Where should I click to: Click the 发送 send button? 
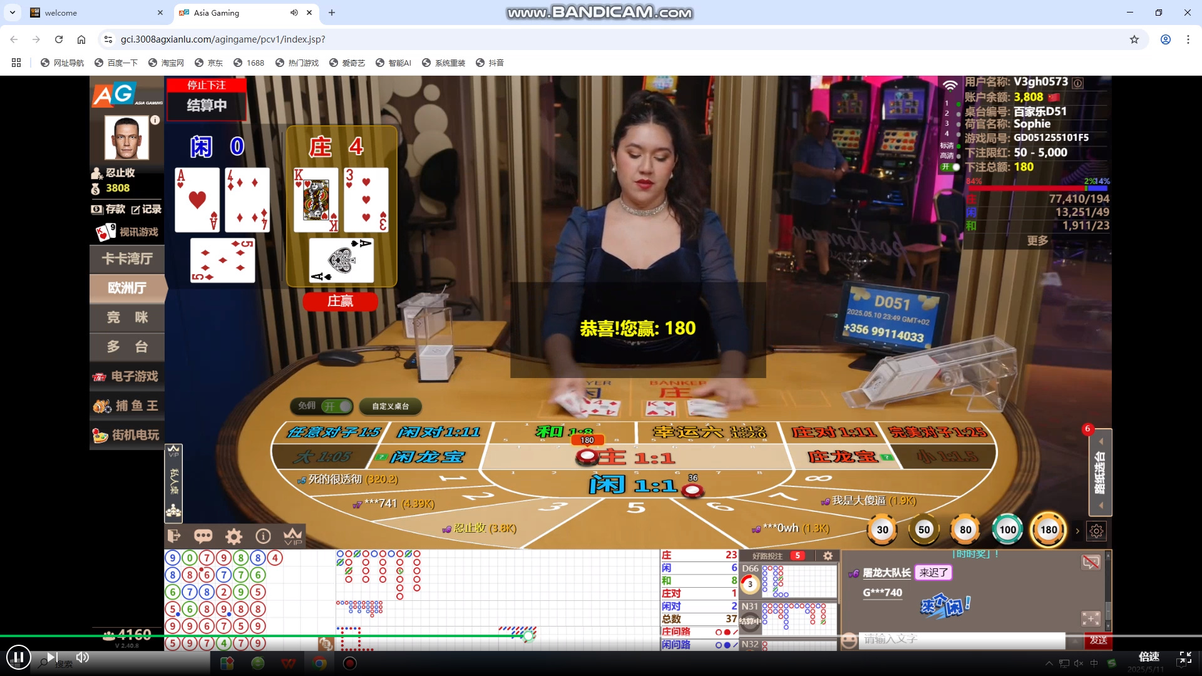1098,640
